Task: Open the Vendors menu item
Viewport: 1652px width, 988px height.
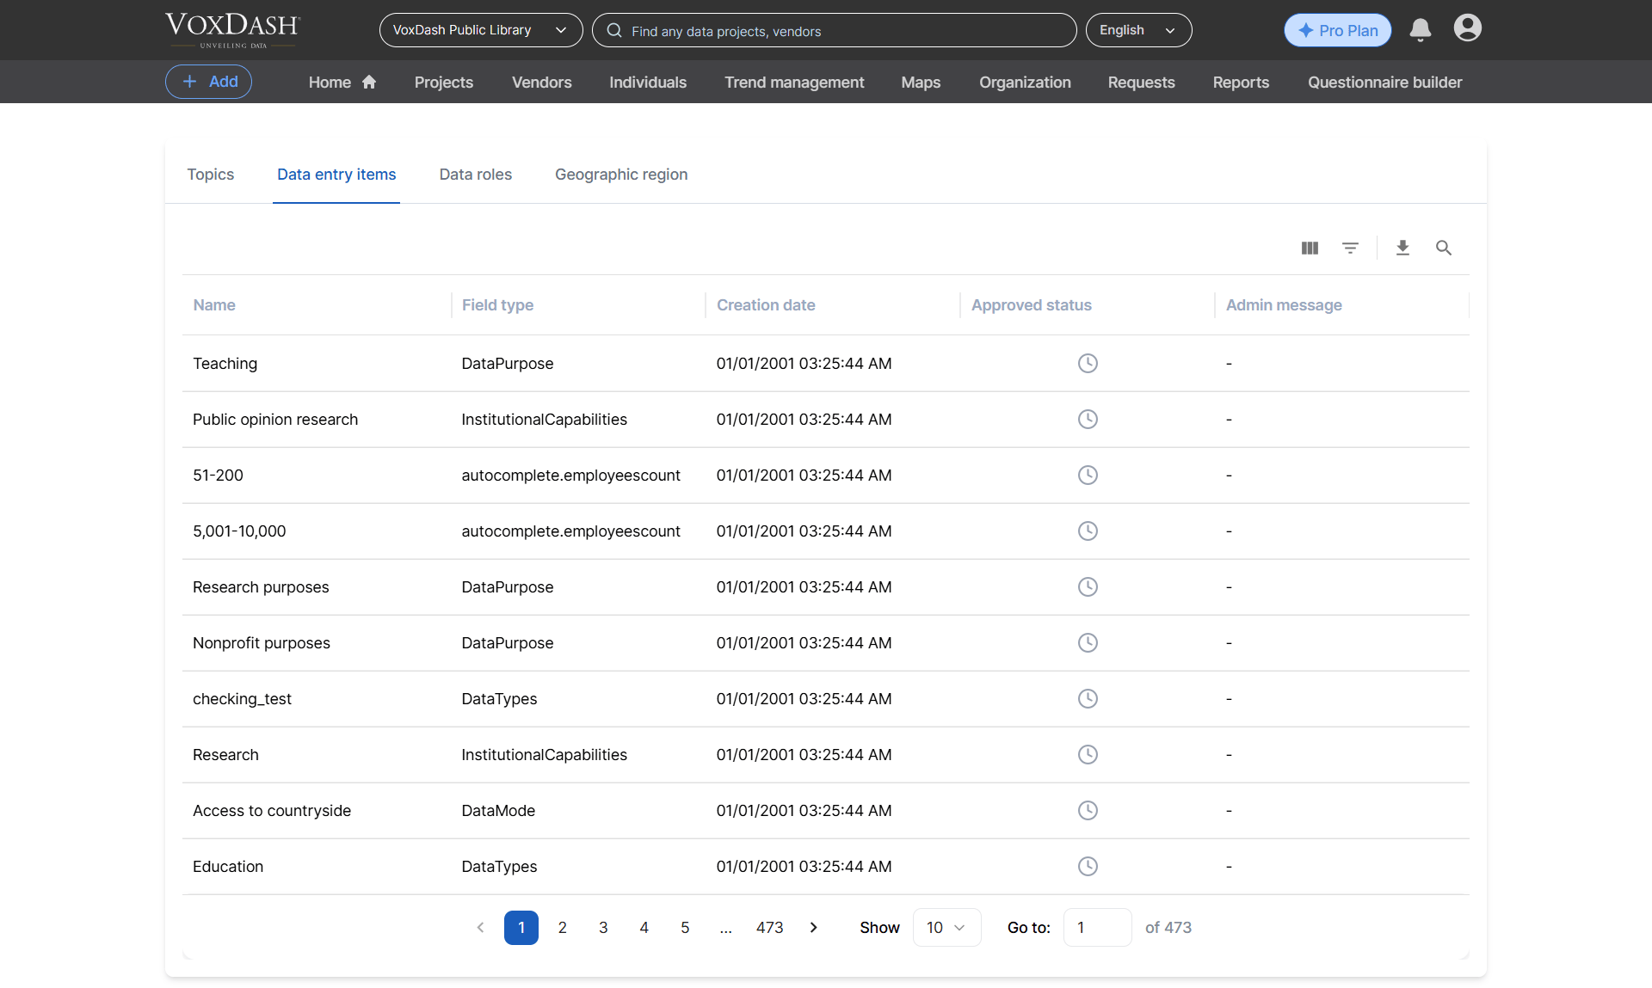Action: 541,83
